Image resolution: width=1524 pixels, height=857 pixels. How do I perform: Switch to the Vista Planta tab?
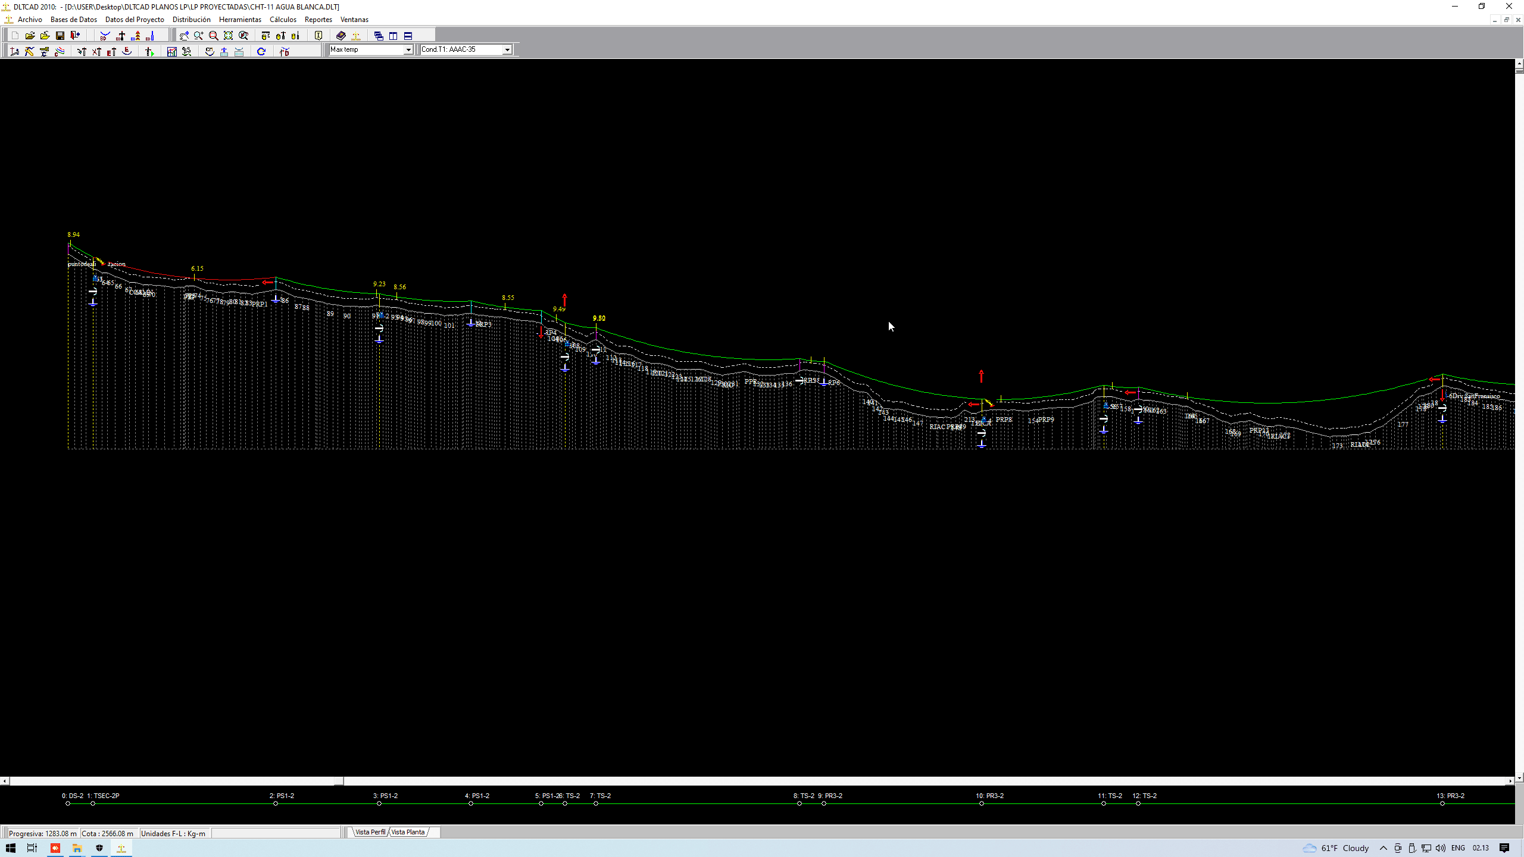click(408, 832)
